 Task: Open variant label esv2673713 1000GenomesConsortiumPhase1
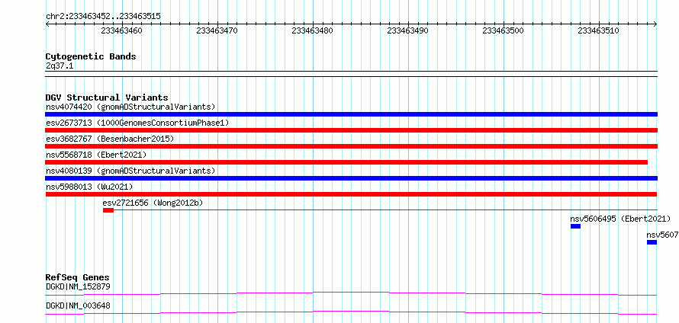(137, 123)
